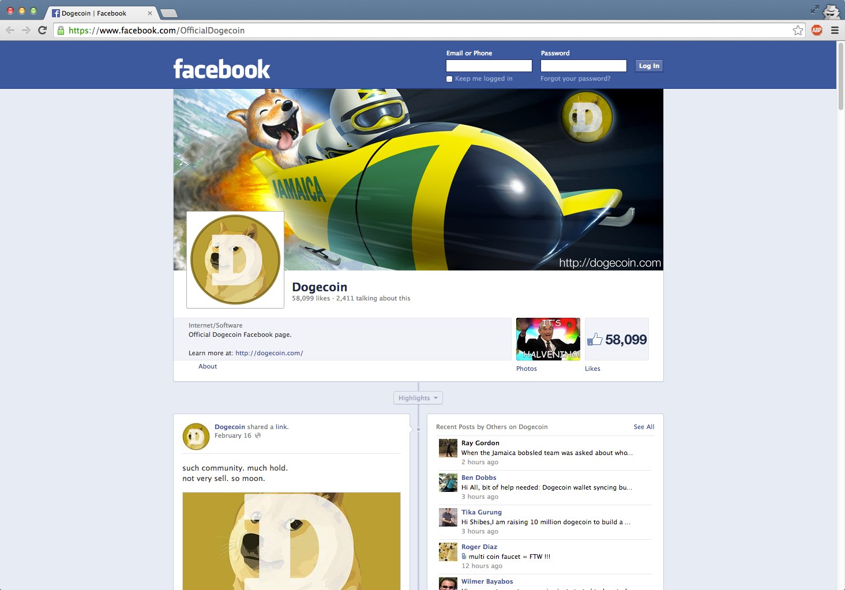Toggle fullscreen with the arrows icon
Screen dimensions: 845x590
point(814,9)
